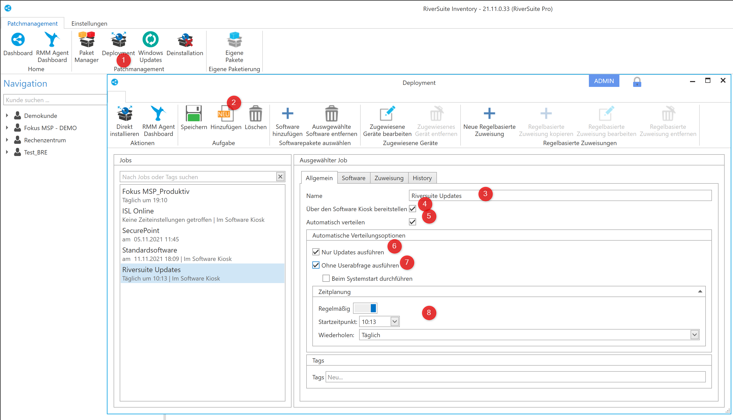The width and height of the screenshot is (733, 420).
Task: Open Wiederholen dropdown showing Täglich
Action: 694,335
